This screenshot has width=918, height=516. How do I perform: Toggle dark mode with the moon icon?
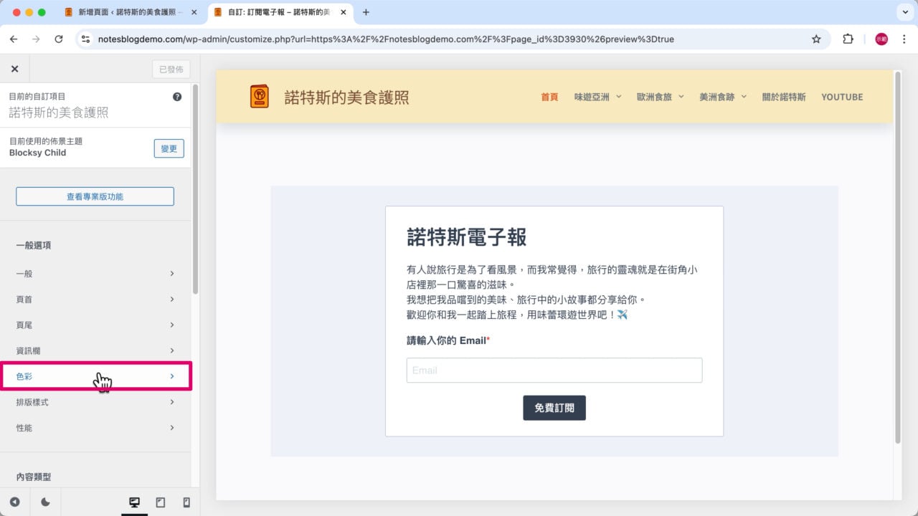click(x=45, y=502)
